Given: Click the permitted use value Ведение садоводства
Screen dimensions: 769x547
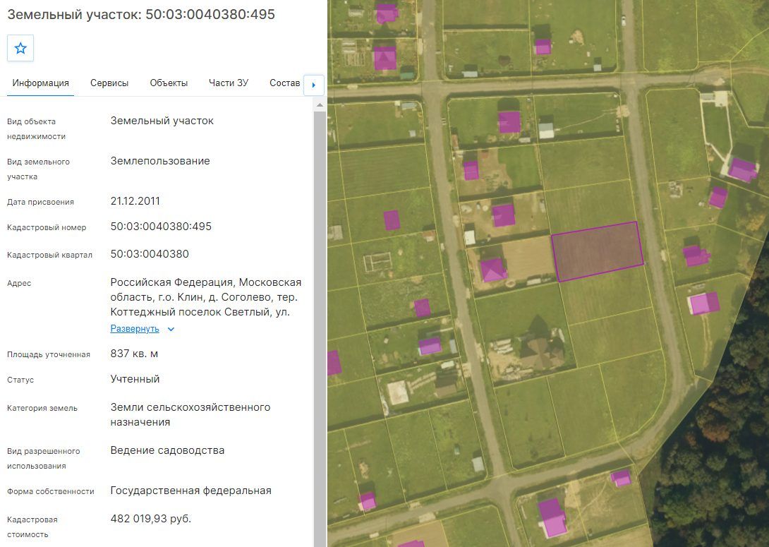Looking at the screenshot, I should [x=167, y=450].
